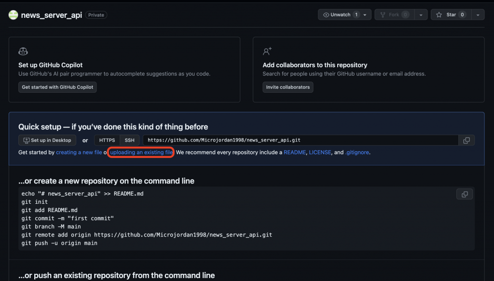Click the Quick setup heading
The width and height of the screenshot is (494, 281).
pyautogui.click(x=113, y=127)
